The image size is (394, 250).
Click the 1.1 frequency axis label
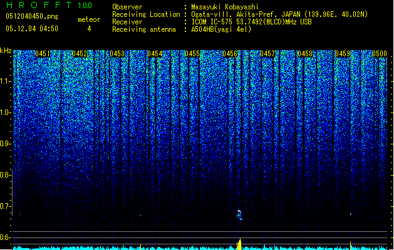tap(5, 81)
